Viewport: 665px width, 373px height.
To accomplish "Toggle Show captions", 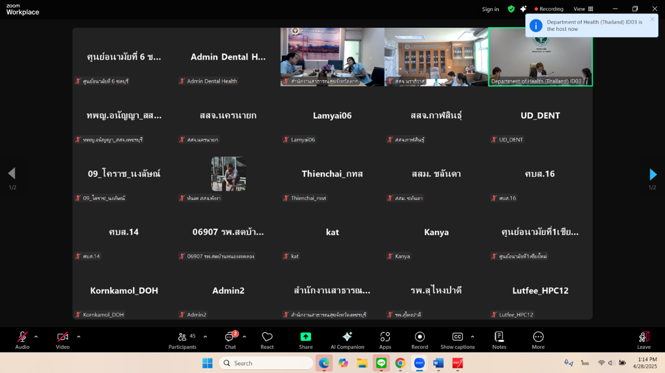I will [457, 340].
